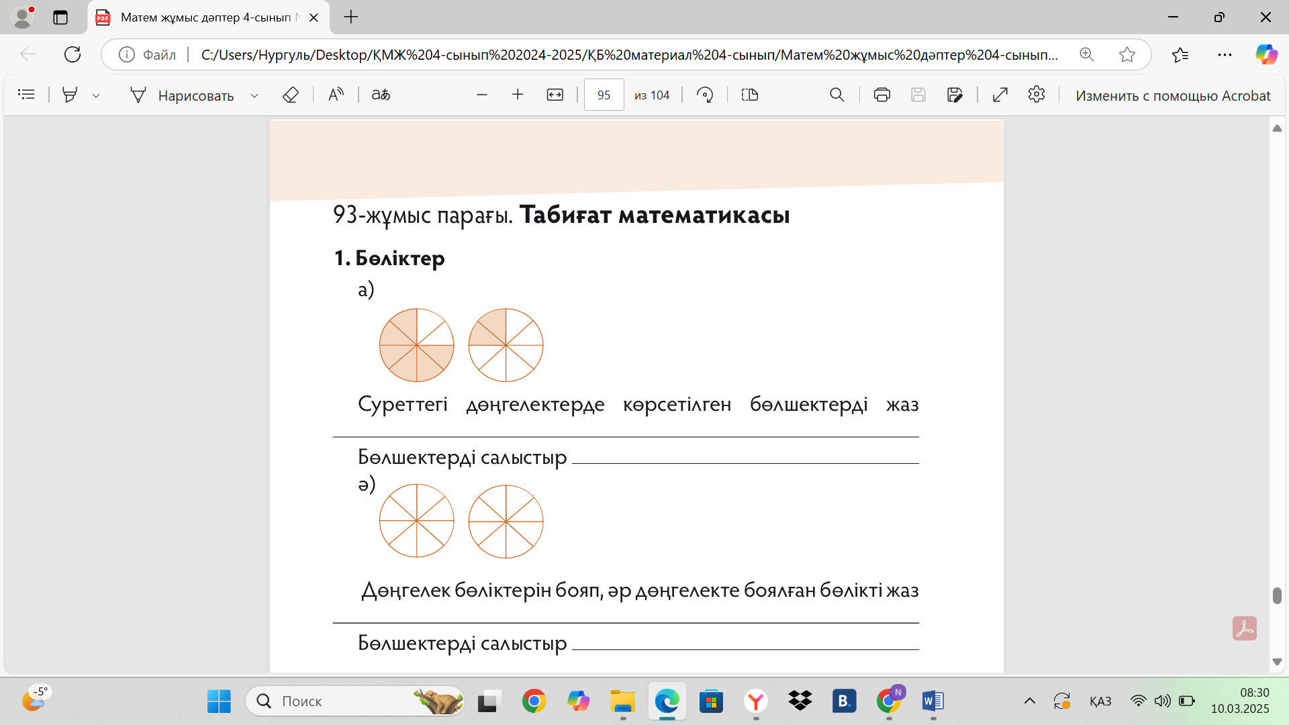Click the page number field
1289x725 pixels.
pos(603,95)
